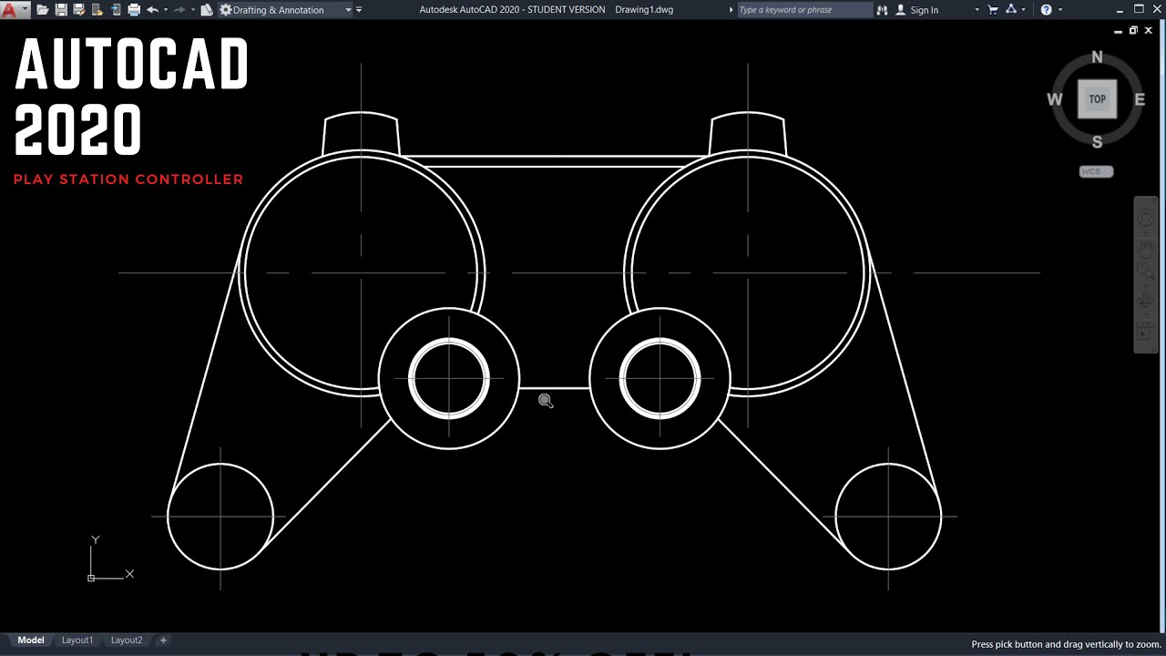This screenshot has width=1166, height=656.
Task: Click the Save As icon
Action: click(79, 10)
